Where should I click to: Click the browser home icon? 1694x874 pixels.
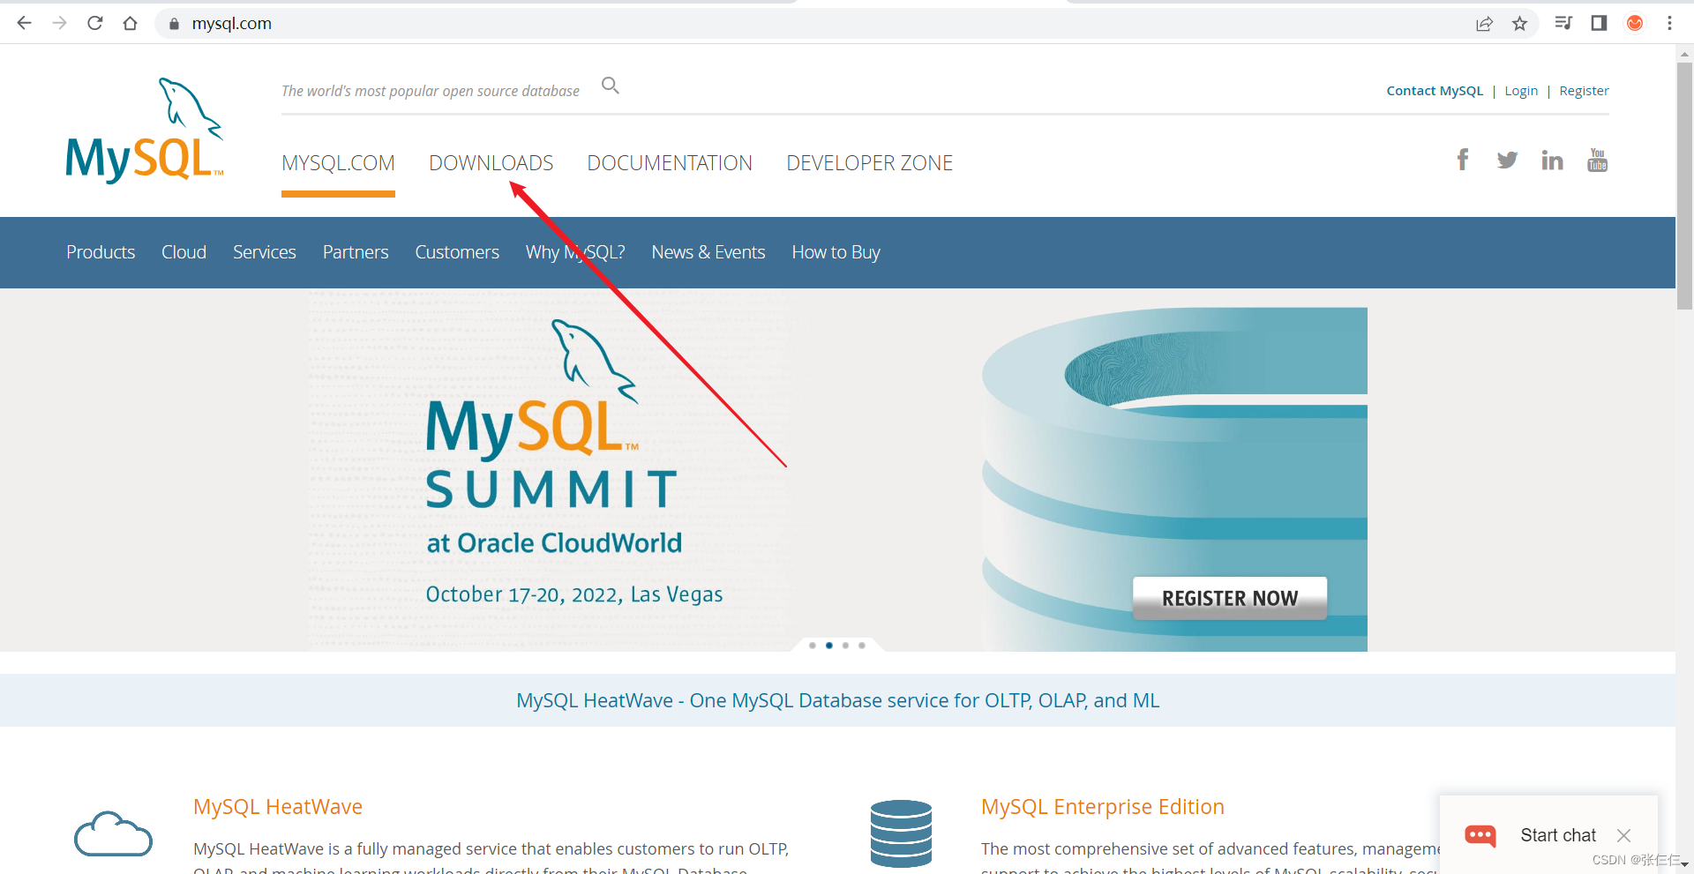point(131,23)
